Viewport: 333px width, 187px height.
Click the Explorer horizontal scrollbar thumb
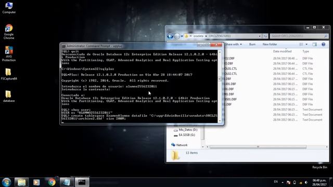258,147
